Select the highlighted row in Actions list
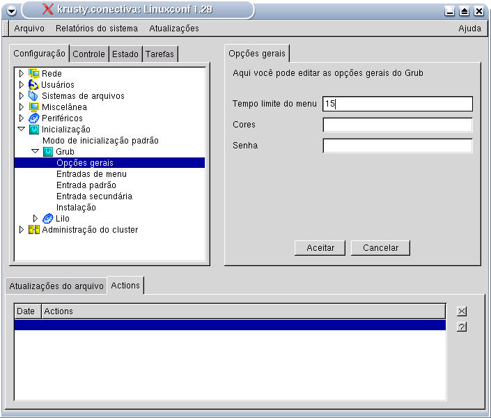Viewport: 491px width, 418px height. (x=230, y=325)
